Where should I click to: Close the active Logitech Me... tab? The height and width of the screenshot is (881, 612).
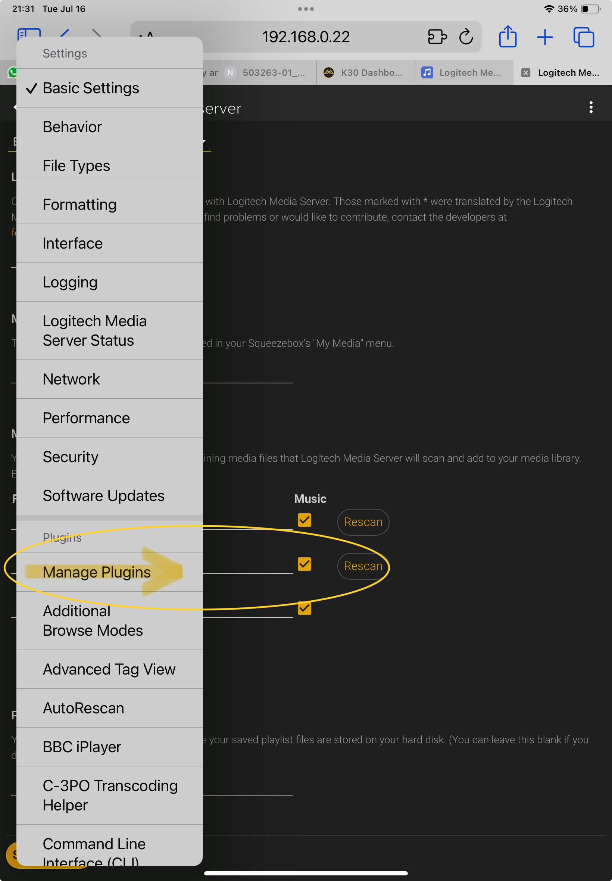click(x=526, y=72)
